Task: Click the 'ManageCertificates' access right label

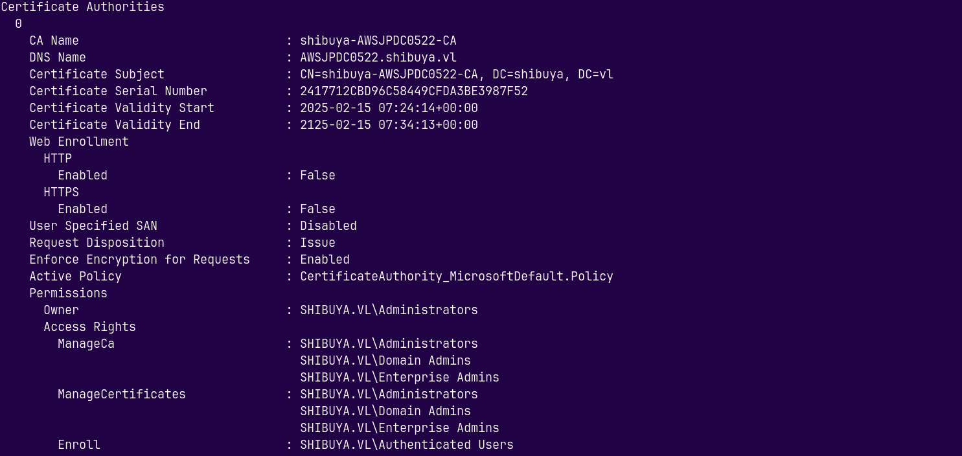Action: pyautogui.click(x=121, y=394)
